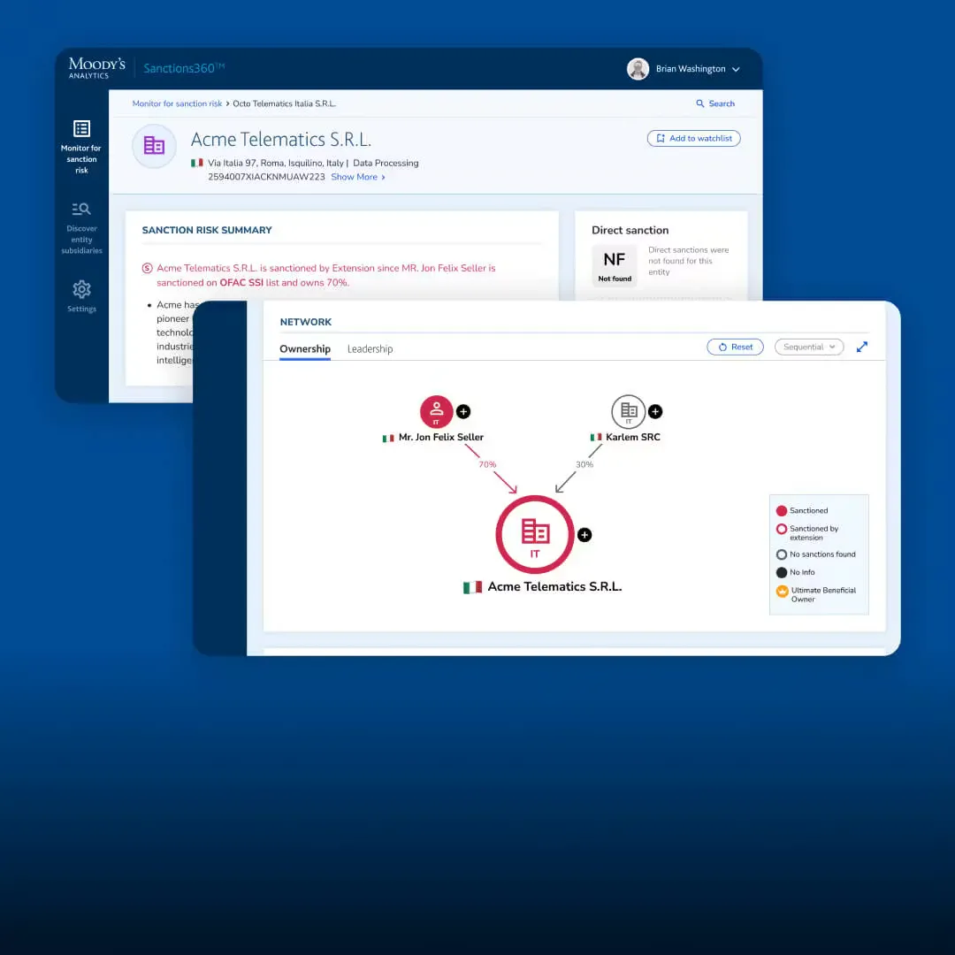The width and height of the screenshot is (955, 955).
Task: Switch to Leadership tab
Action: coord(370,349)
